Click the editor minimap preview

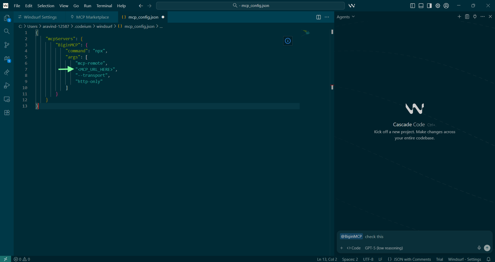tap(306, 33)
